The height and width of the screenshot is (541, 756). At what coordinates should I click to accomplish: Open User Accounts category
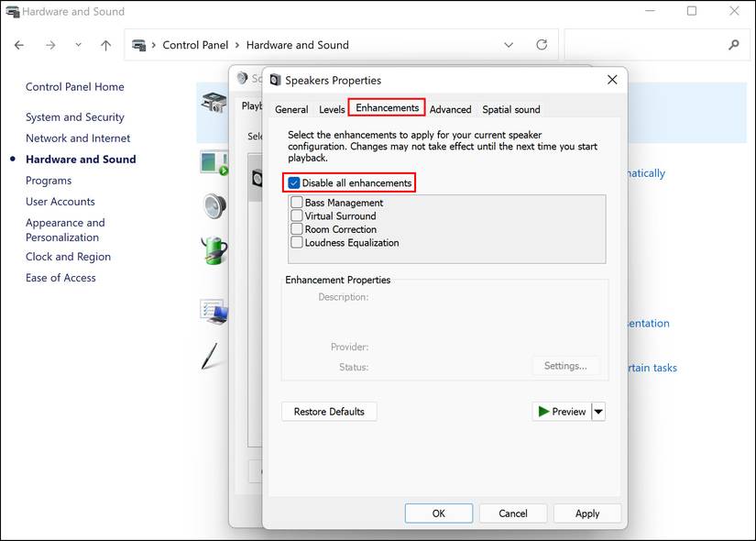pos(60,202)
